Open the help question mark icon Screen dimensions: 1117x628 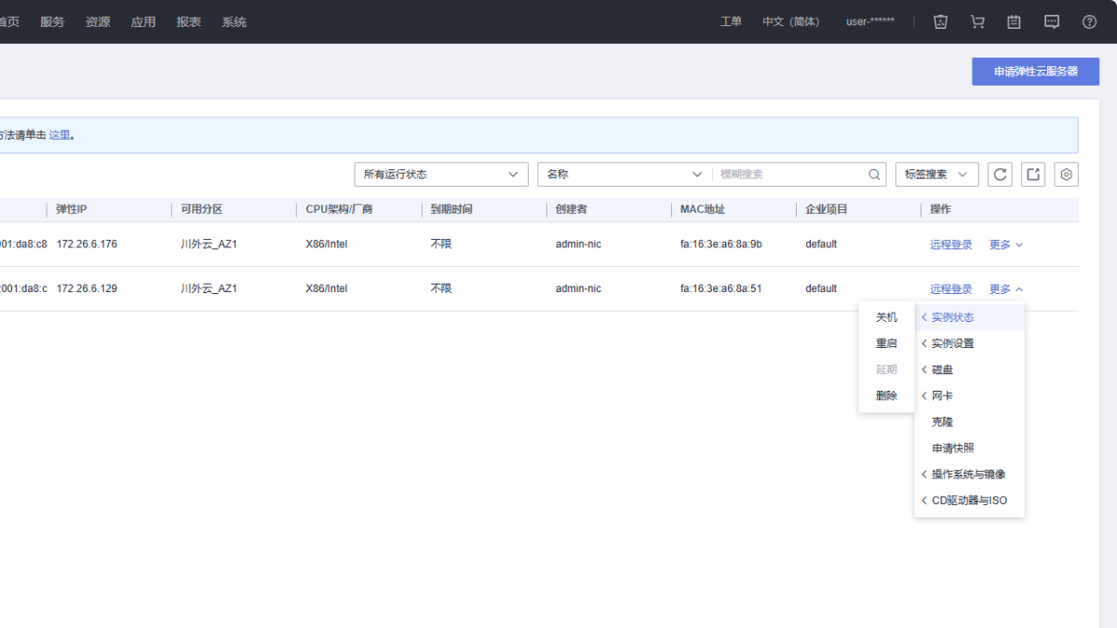click(1089, 21)
